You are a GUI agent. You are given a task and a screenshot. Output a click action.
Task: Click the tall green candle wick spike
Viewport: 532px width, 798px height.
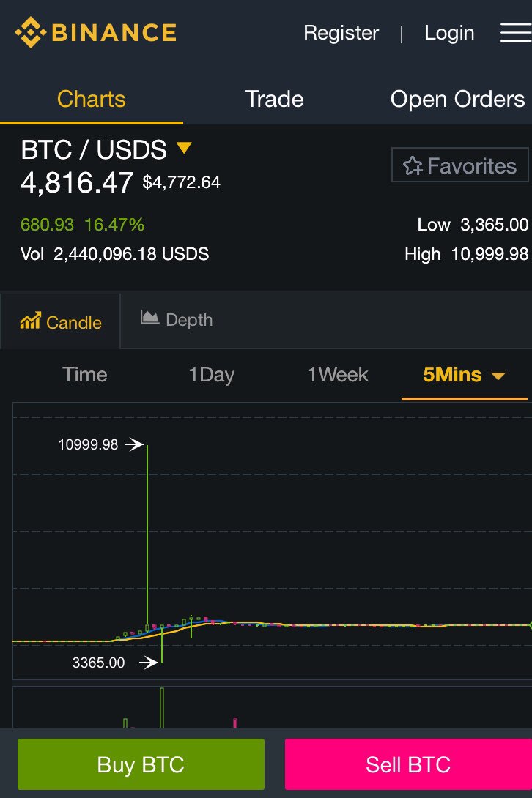pos(147,534)
